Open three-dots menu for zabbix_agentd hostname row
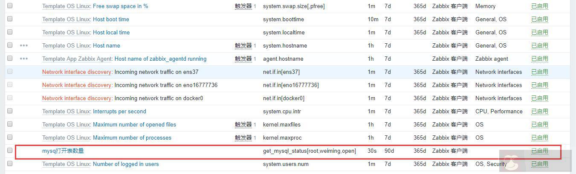Screen dimensions: 576x174 pyautogui.click(x=24, y=59)
